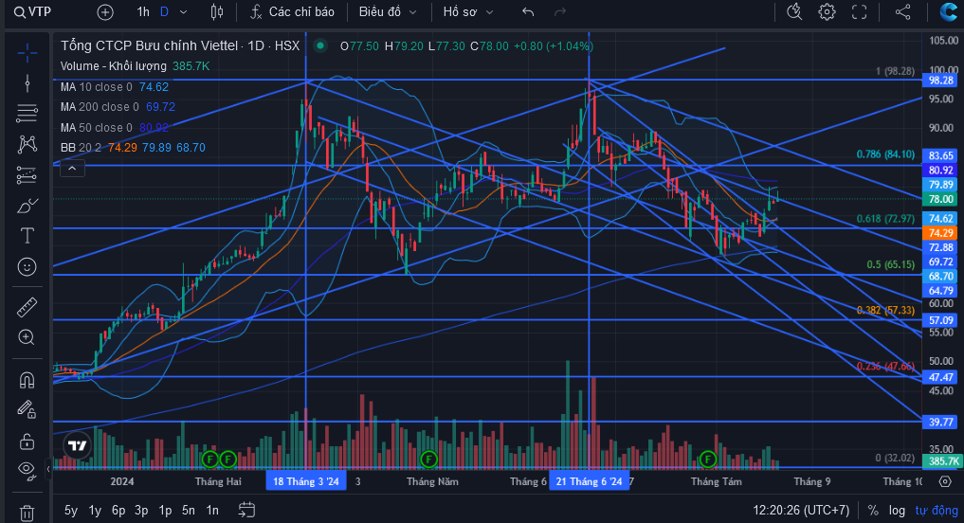Click the 74.29 orange price label
This screenshot has height=523, width=964.
(940, 233)
